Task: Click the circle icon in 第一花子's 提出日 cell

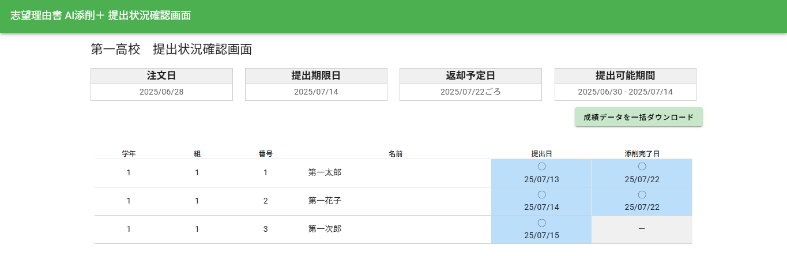Action: [541, 195]
